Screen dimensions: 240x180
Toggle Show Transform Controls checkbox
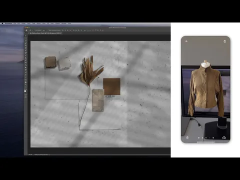coord(48,30)
